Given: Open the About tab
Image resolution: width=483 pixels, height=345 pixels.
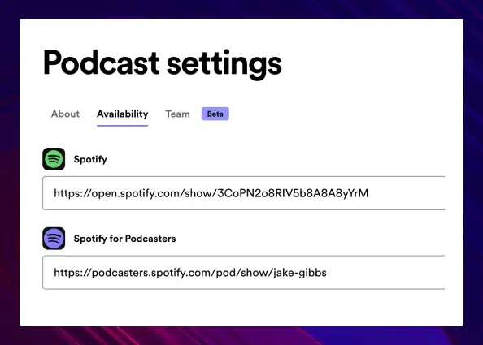Looking at the screenshot, I should (65, 114).
